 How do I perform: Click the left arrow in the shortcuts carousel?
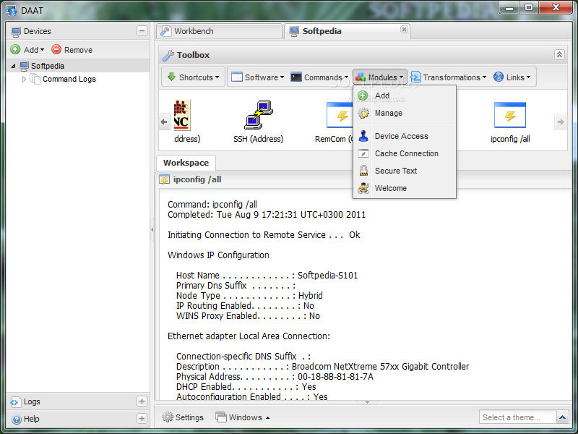pos(164,122)
